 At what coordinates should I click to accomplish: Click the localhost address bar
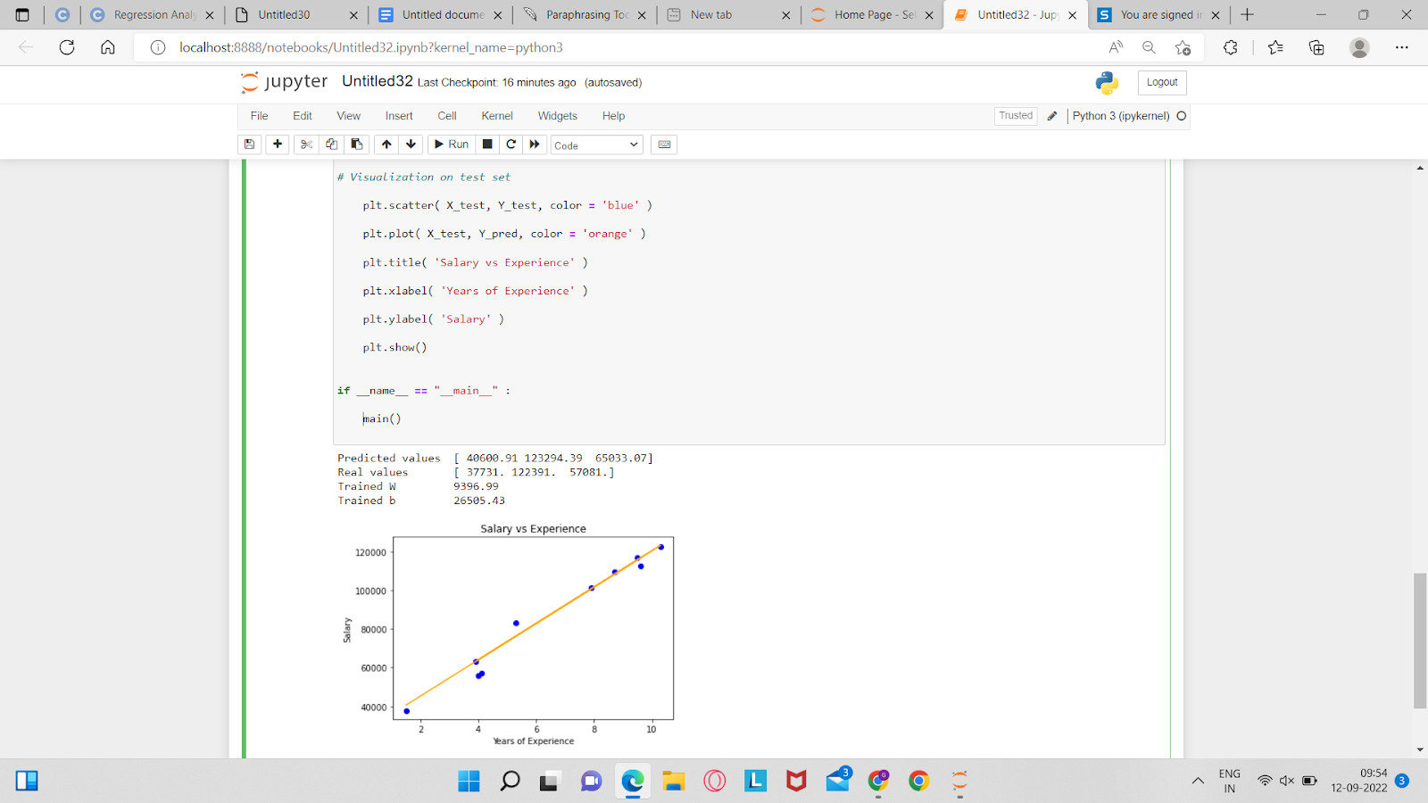coord(370,47)
